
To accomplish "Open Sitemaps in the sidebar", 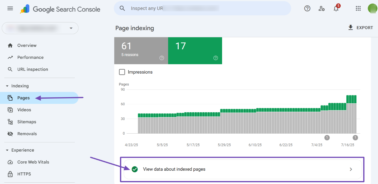I will pos(26,122).
